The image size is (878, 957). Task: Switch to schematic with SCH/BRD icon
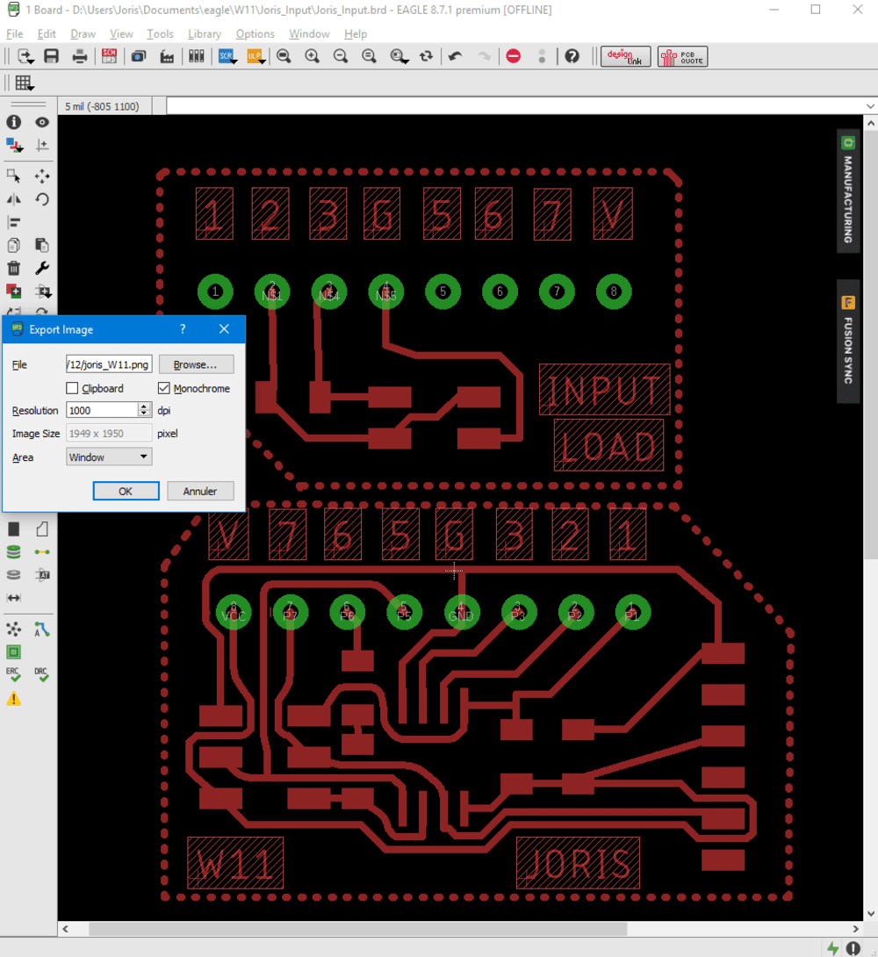(x=109, y=56)
